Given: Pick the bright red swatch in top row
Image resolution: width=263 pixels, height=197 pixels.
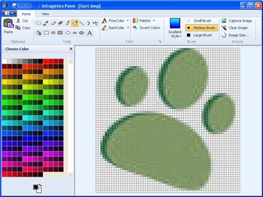Looking at the screenshot, I should click(45, 61).
